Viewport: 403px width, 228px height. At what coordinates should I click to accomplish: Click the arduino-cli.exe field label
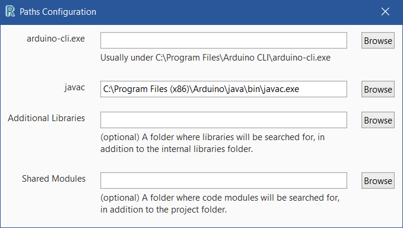pyautogui.click(x=56, y=39)
